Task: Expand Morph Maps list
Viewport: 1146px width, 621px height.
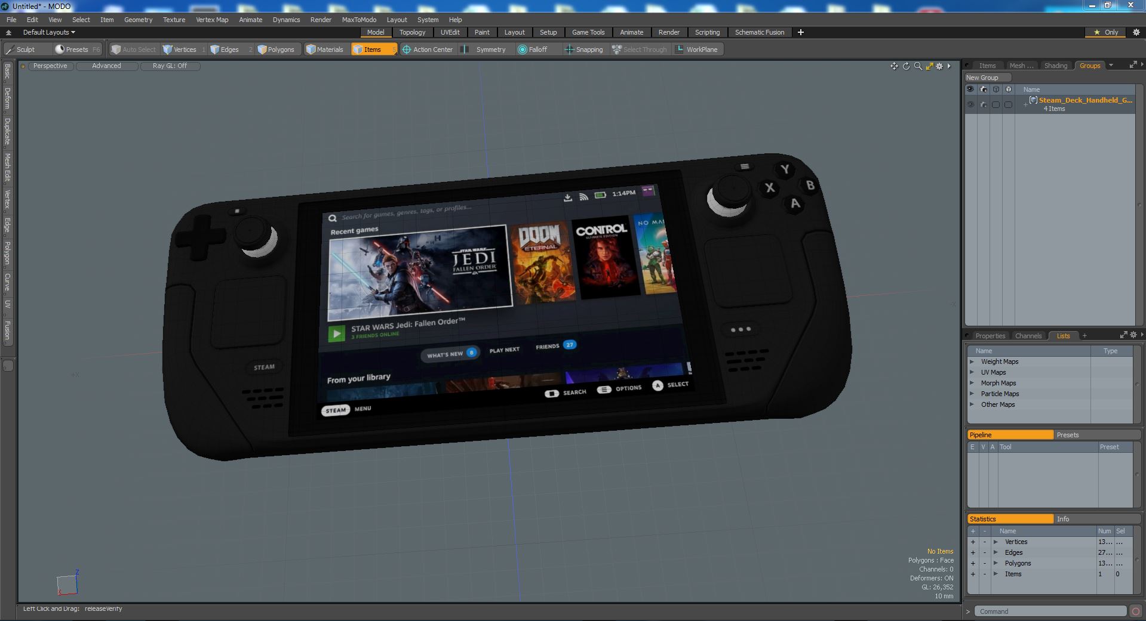Action: click(972, 383)
